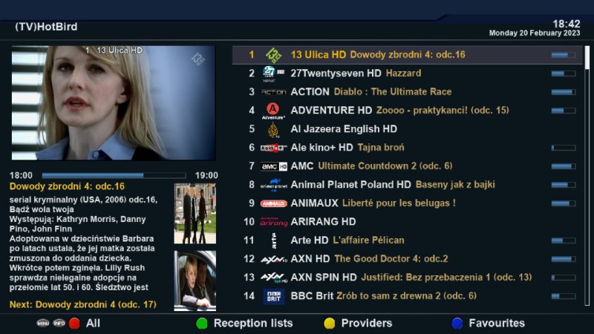
Task: Open lower event thumbnail with car scene
Action: point(195,281)
